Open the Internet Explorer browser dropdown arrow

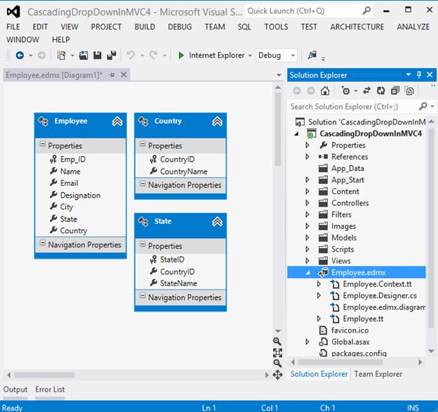tap(250, 56)
